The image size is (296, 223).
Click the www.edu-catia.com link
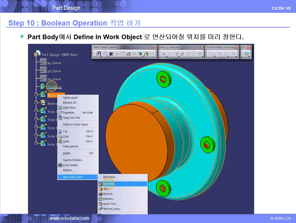click(x=69, y=218)
